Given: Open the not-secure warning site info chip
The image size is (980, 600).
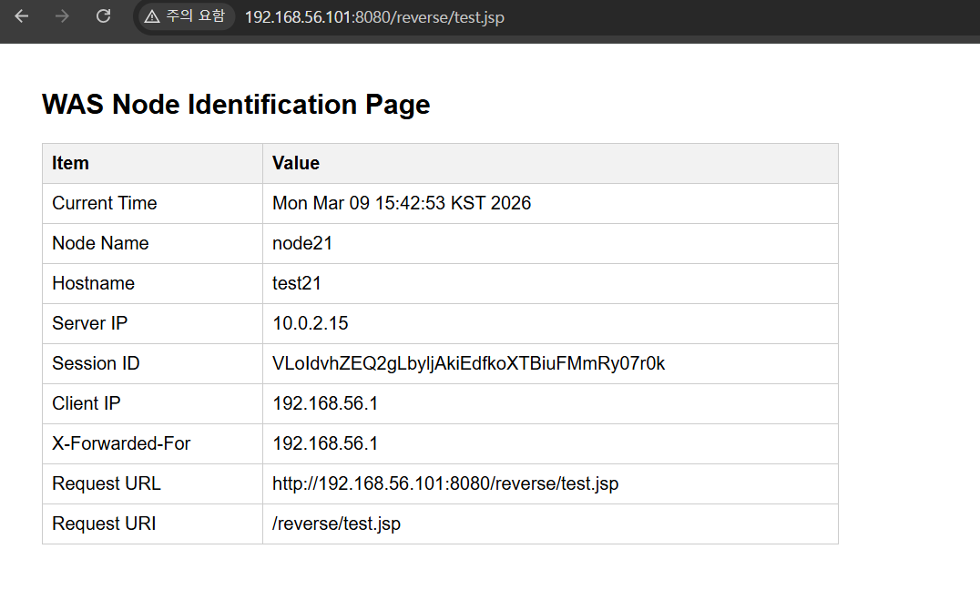Looking at the screenshot, I should [x=184, y=16].
